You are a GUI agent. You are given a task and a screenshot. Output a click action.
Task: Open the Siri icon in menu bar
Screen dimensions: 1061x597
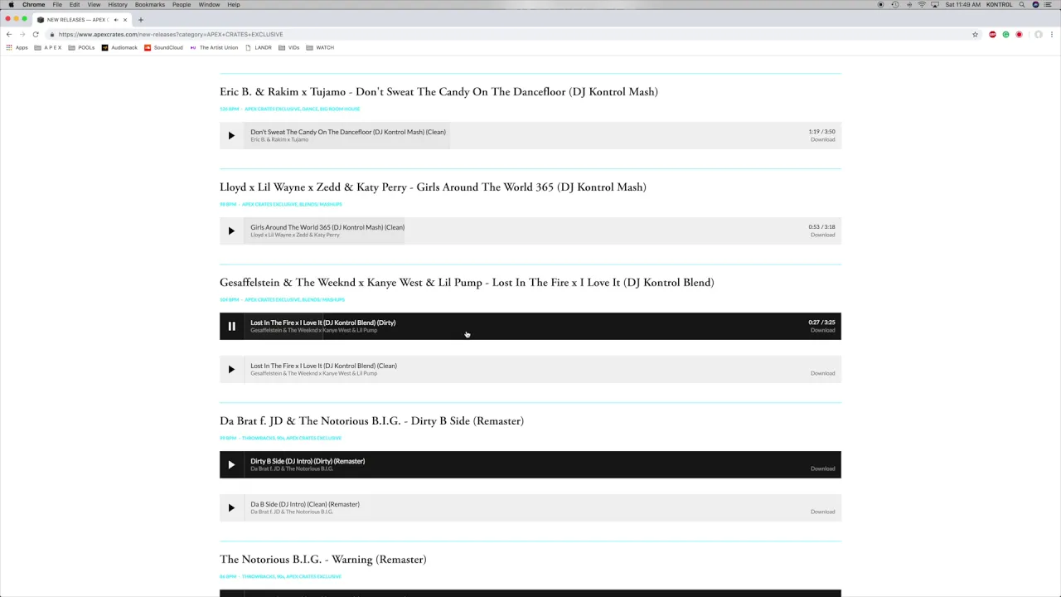(x=1035, y=5)
